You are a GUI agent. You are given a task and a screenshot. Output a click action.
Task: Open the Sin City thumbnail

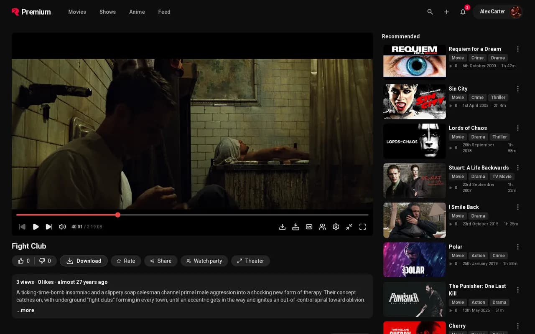(x=415, y=101)
